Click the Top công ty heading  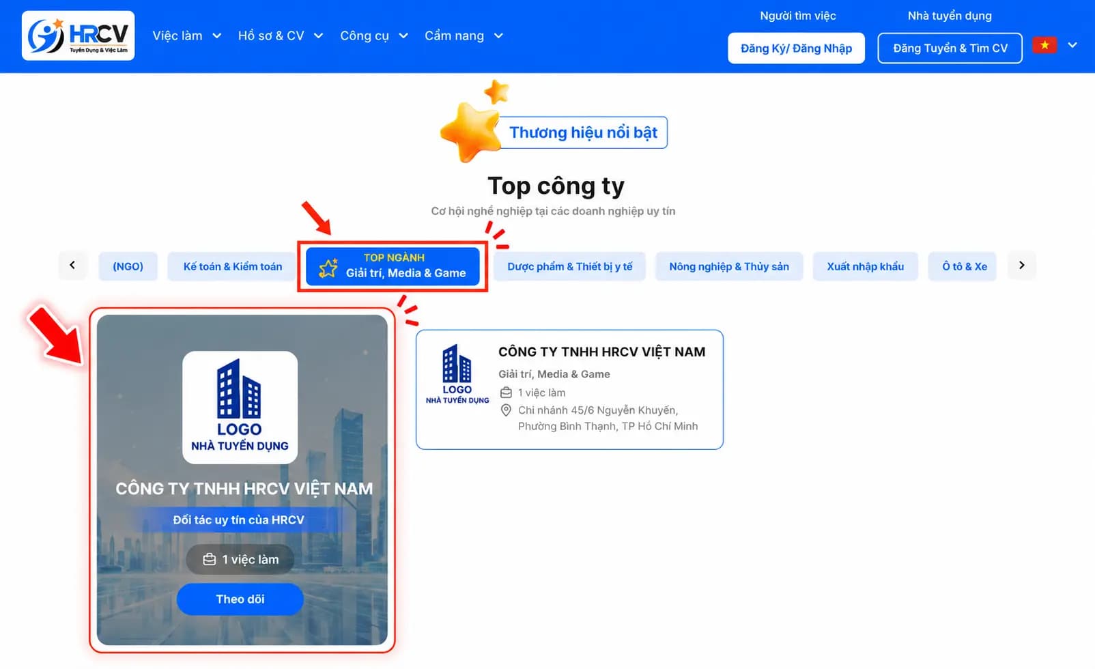(x=556, y=186)
